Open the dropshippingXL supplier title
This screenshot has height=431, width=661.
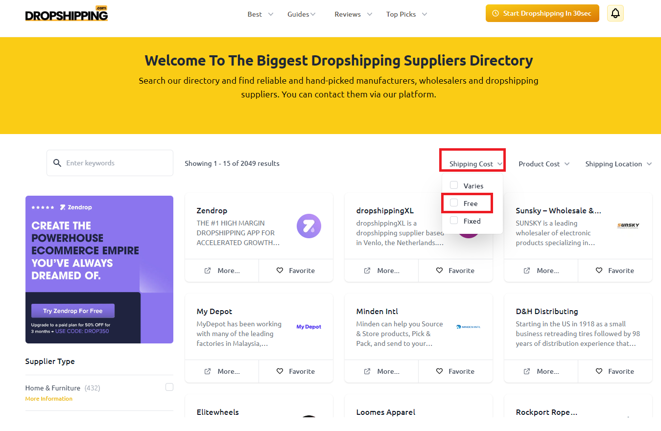point(385,210)
